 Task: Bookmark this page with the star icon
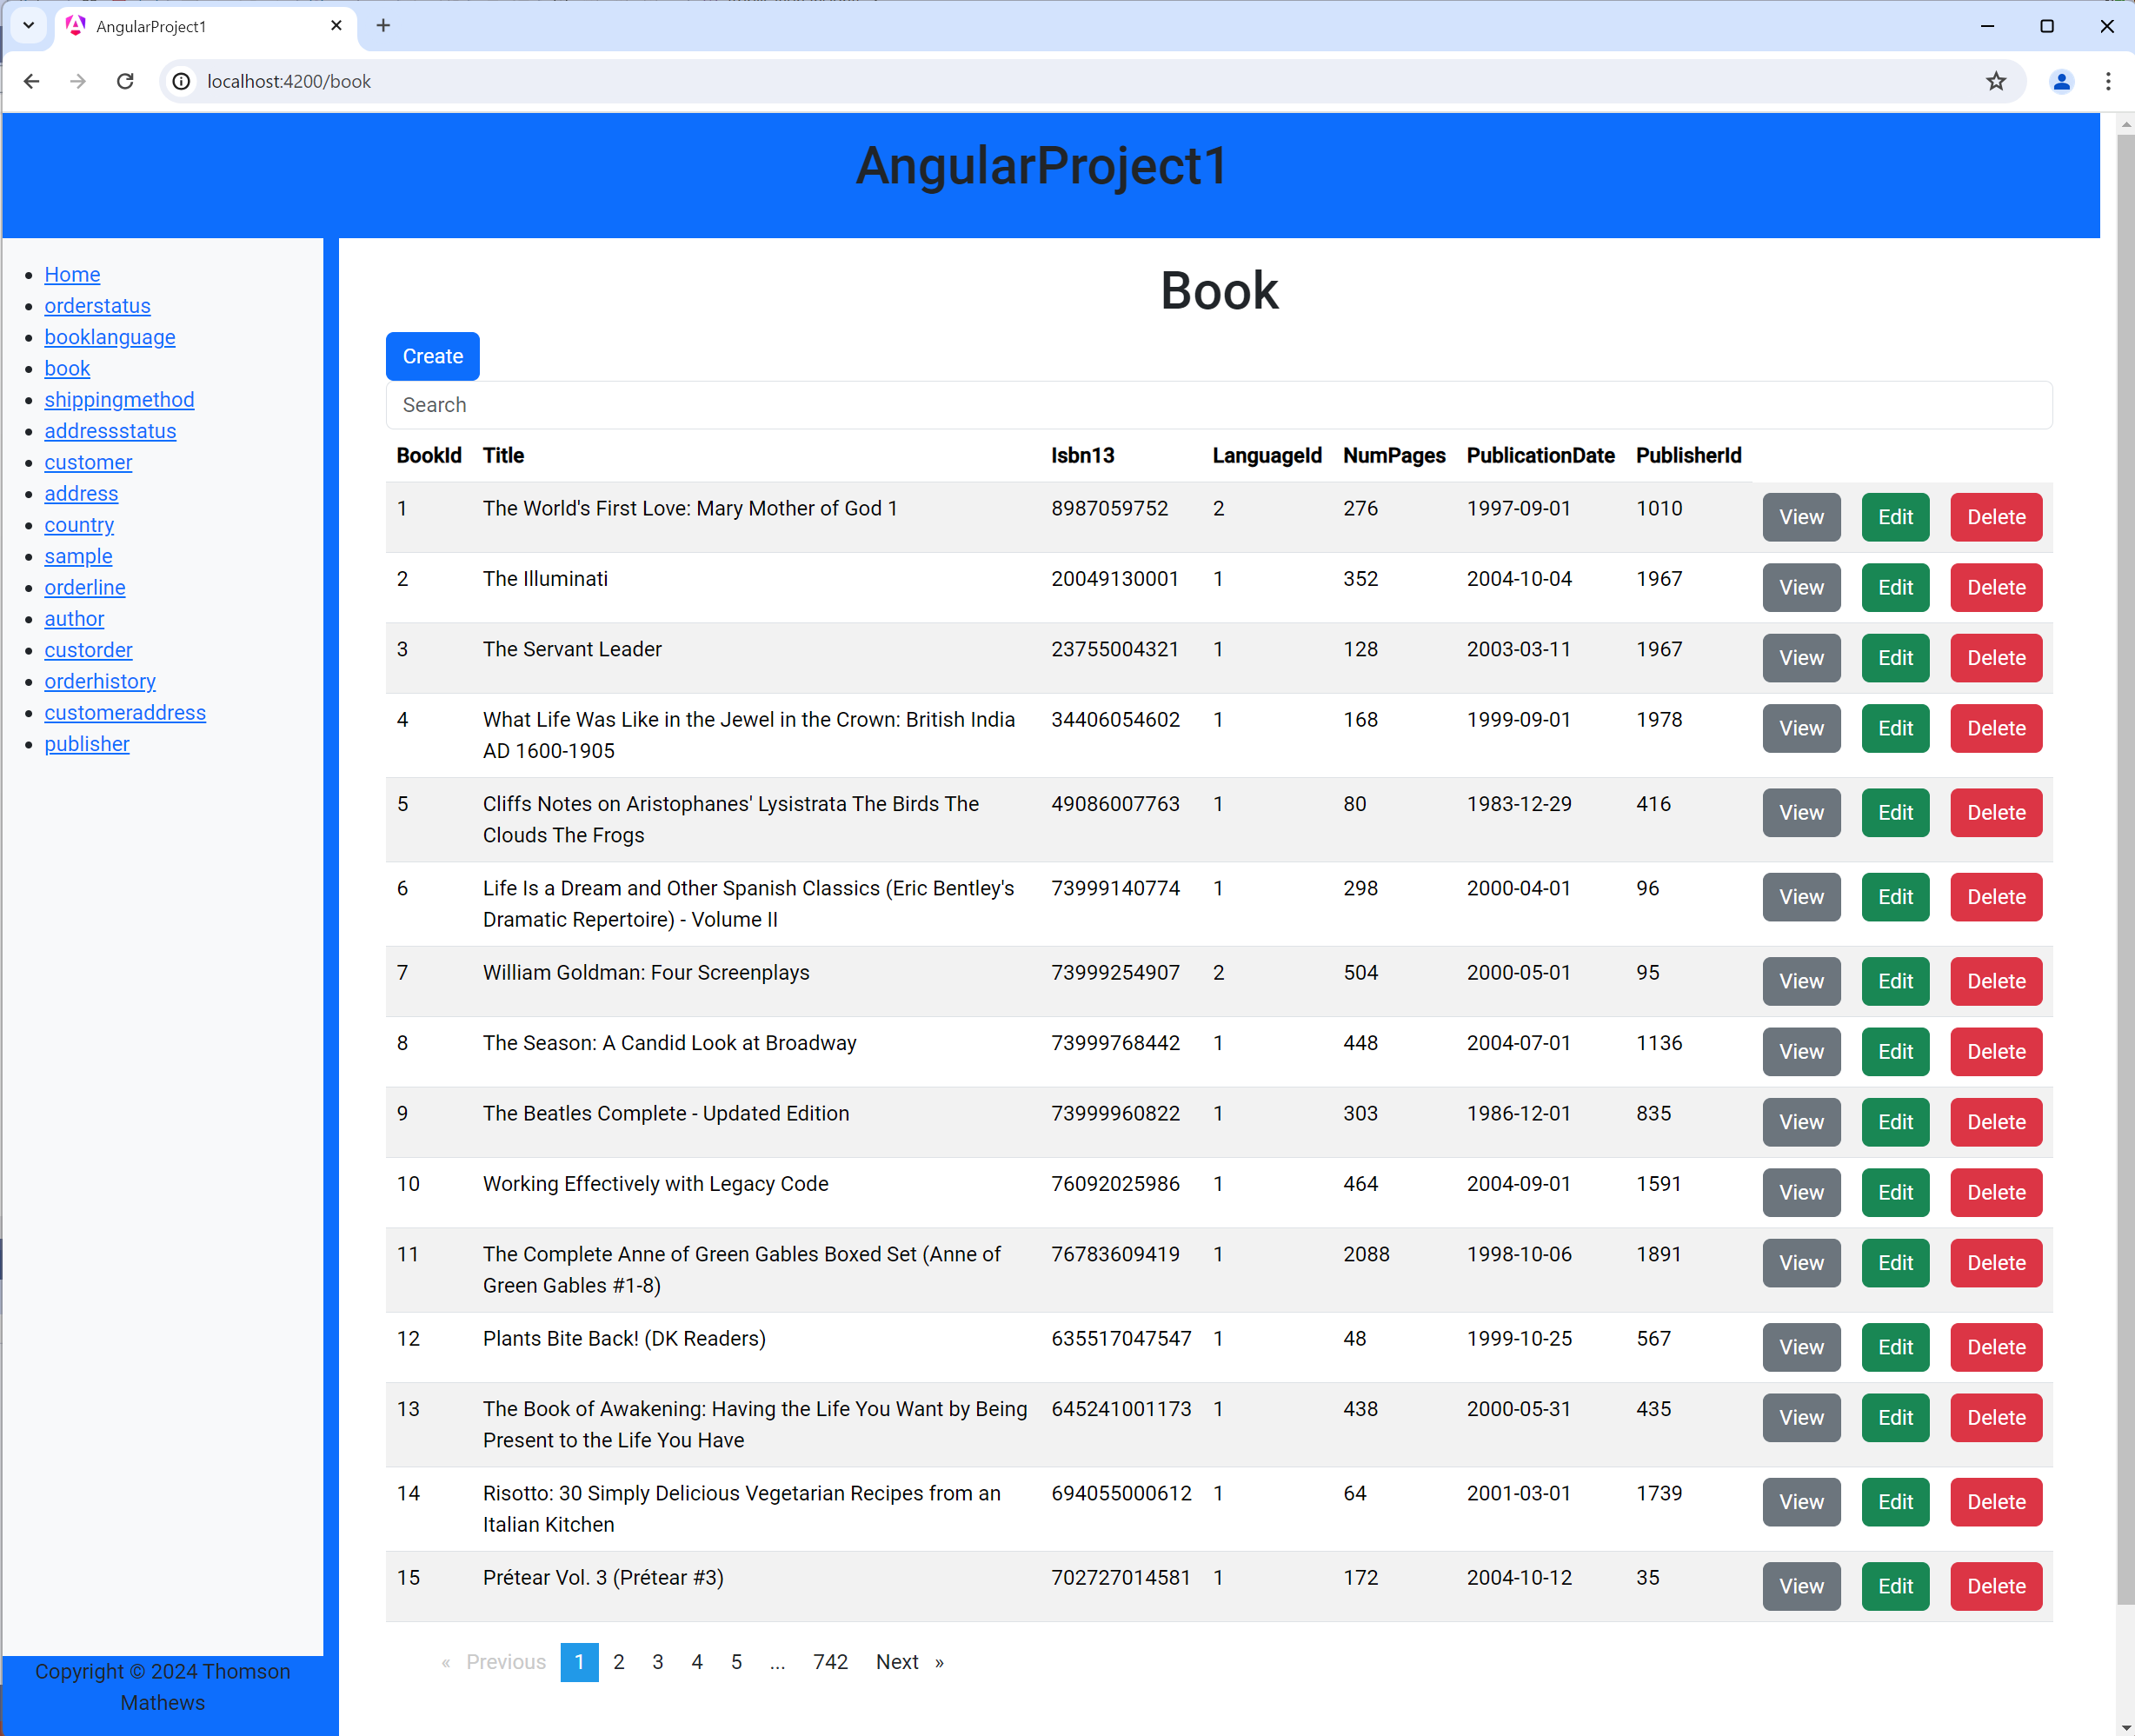(x=1996, y=81)
